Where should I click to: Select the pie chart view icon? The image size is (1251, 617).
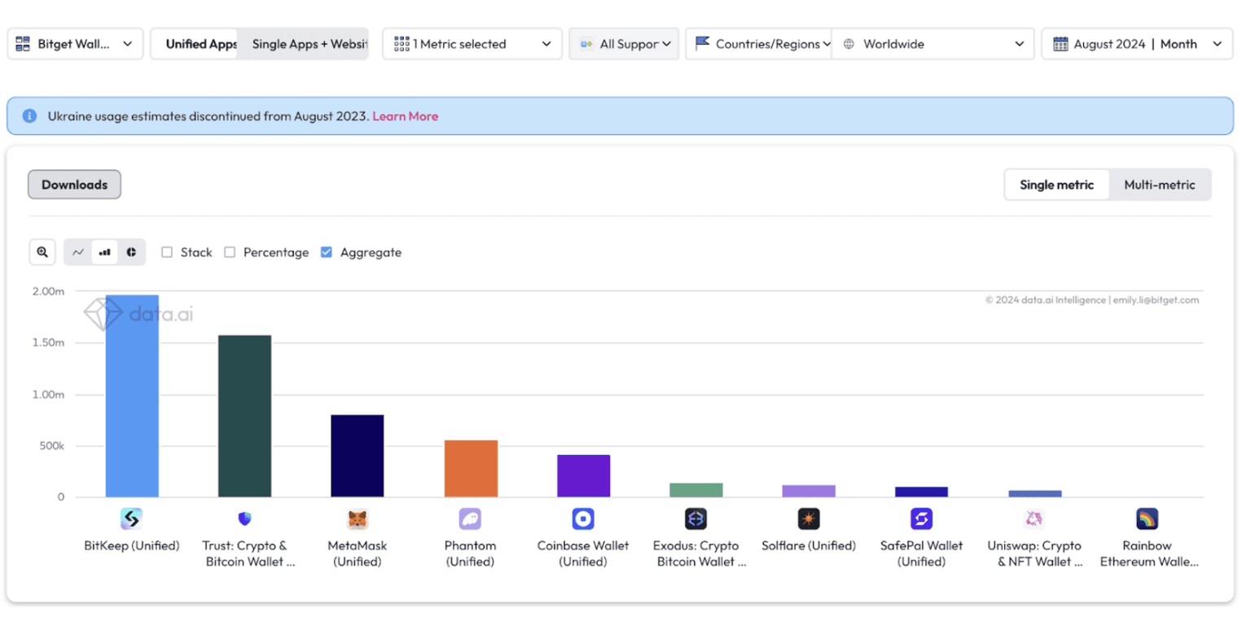(131, 252)
